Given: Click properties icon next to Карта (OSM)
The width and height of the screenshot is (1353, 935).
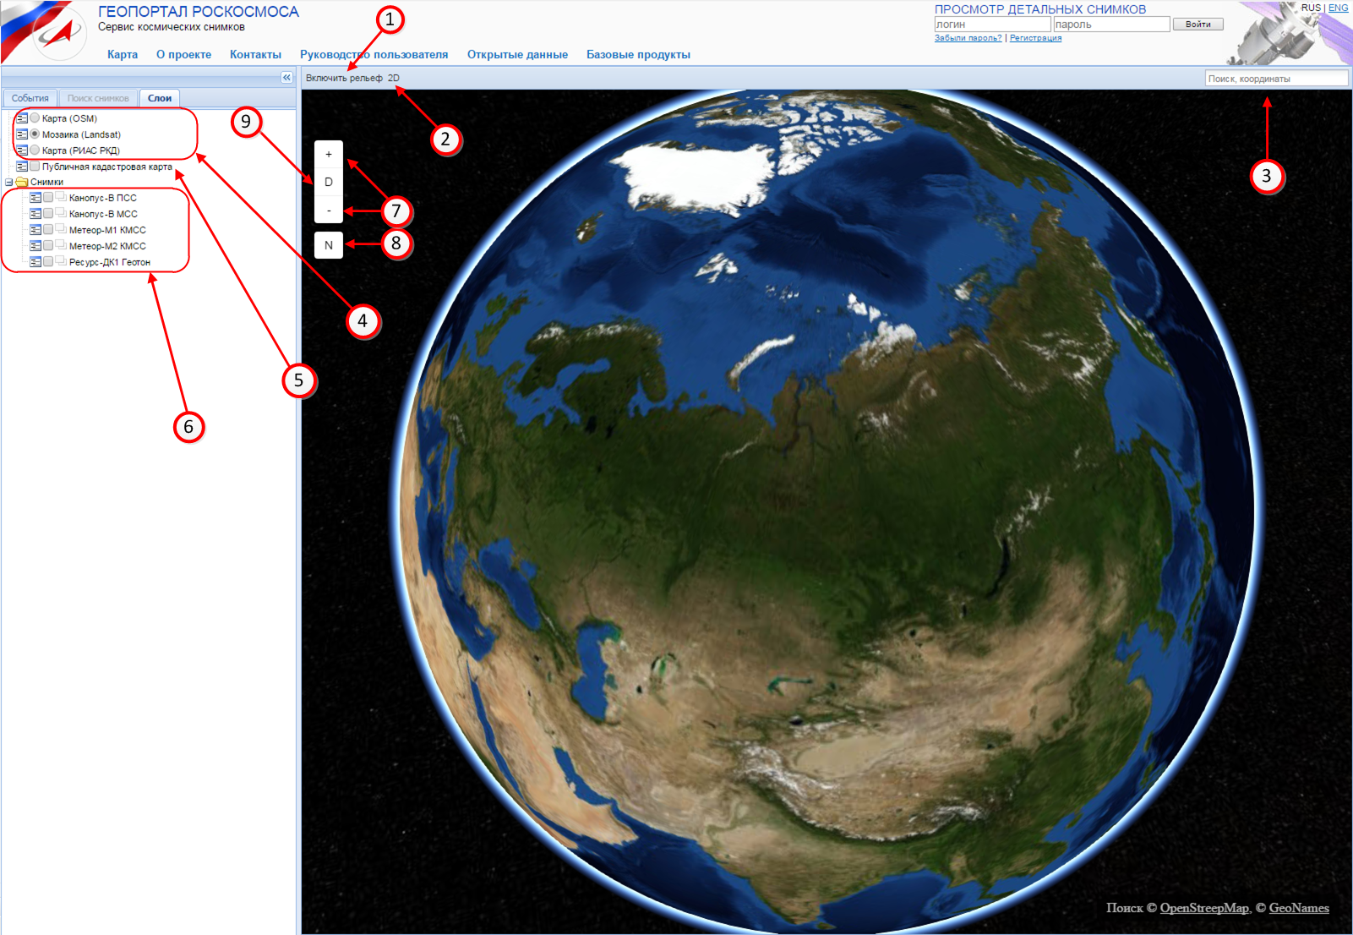Looking at the screenshot, I should [x=22, y=118].
